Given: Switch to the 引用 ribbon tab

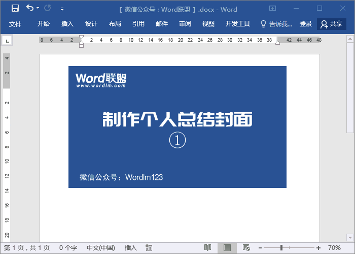Looking at the screenshot, I should coord(138,24).
